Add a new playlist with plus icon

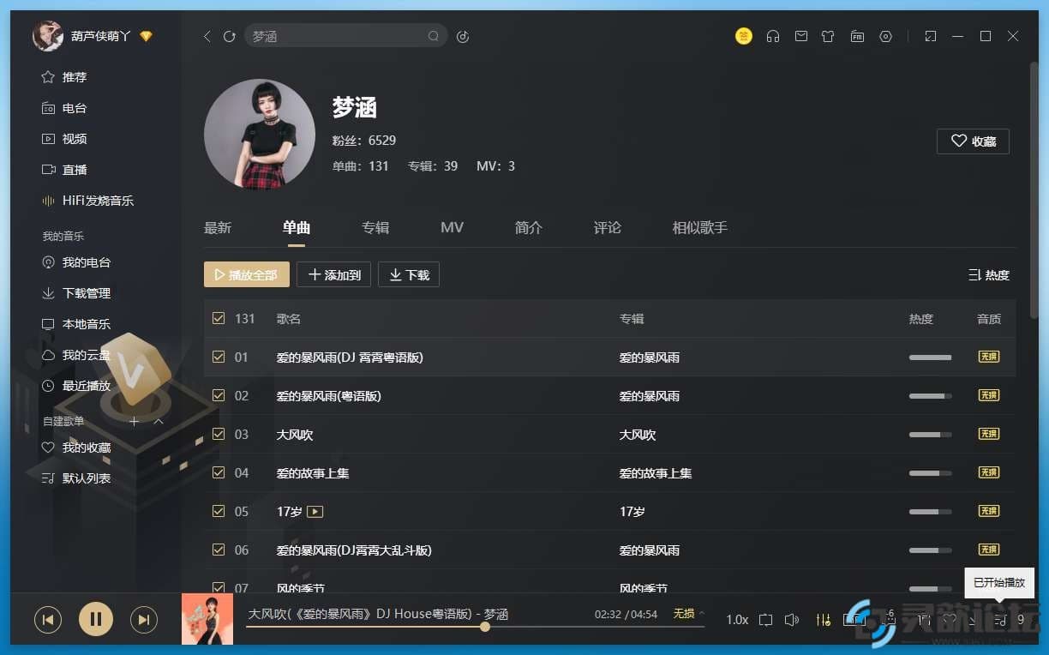pyautogui.click(x=134, y=421)
